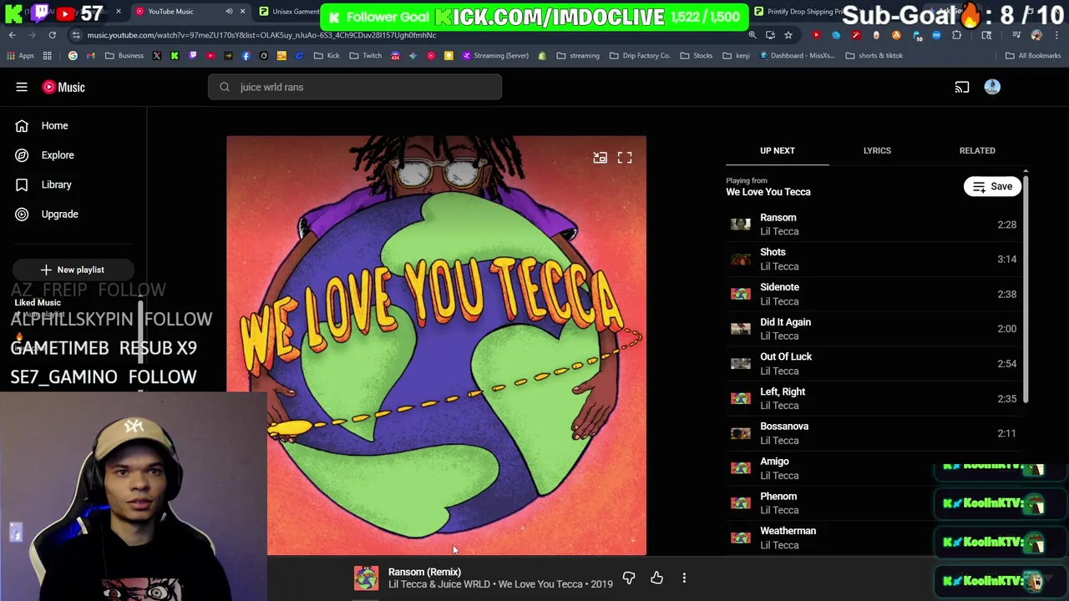Switch to the LYRICS tab
Viewport: 1069px width, 601px height.
[877, 150]
